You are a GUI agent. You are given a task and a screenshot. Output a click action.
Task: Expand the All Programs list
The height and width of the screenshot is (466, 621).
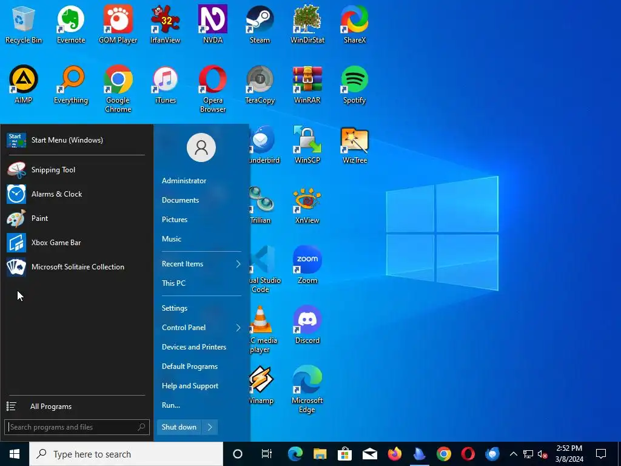click(77, 407)
